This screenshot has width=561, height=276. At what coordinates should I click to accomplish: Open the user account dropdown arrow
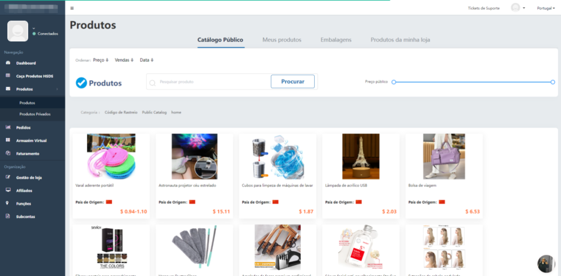point(524,8)
